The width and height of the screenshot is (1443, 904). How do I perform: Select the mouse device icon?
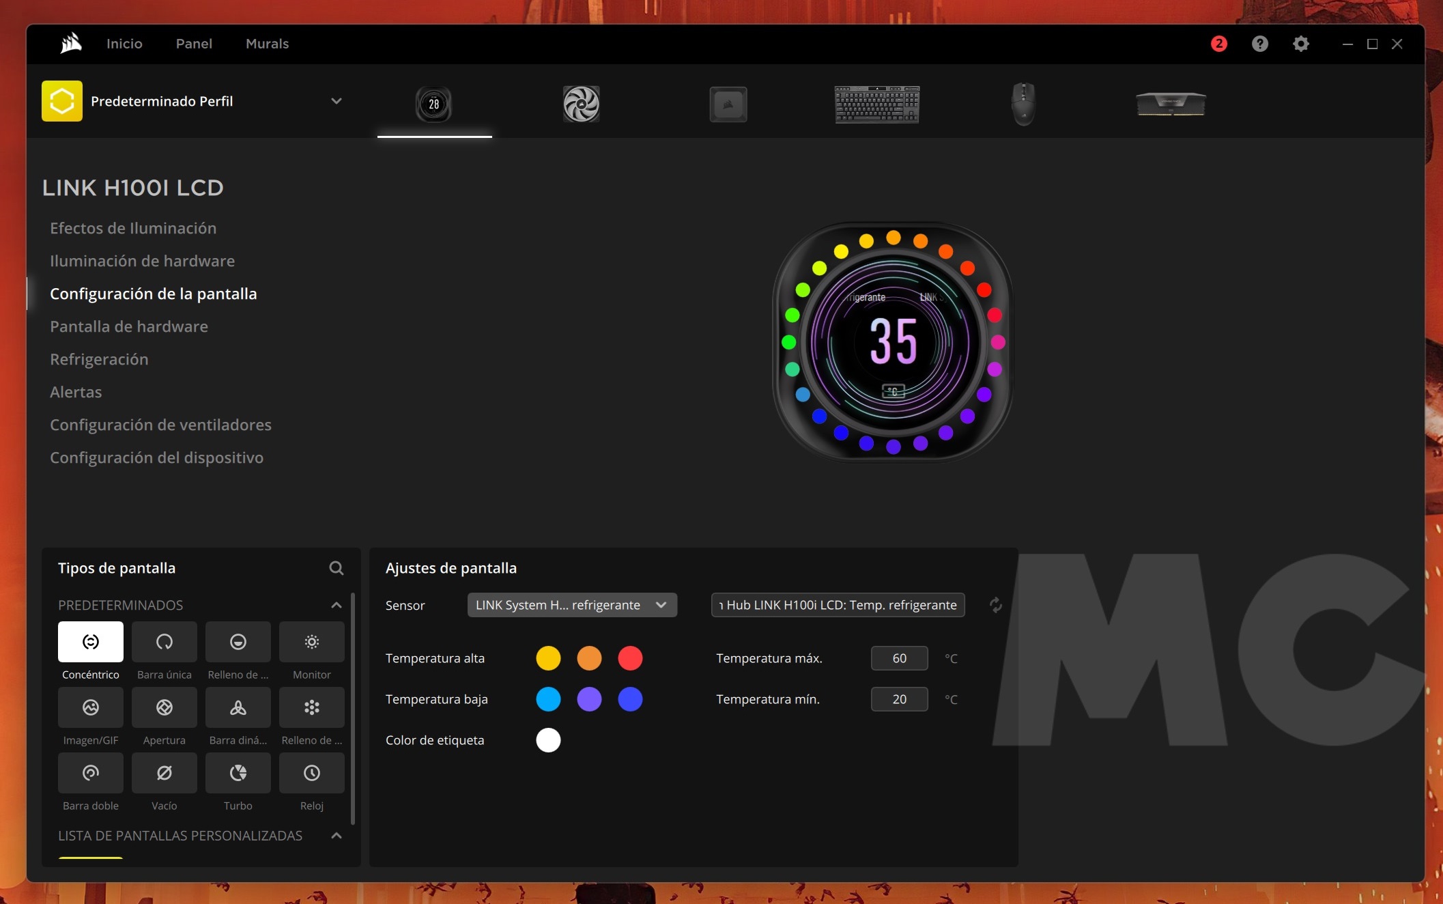tap(1023, 104)
